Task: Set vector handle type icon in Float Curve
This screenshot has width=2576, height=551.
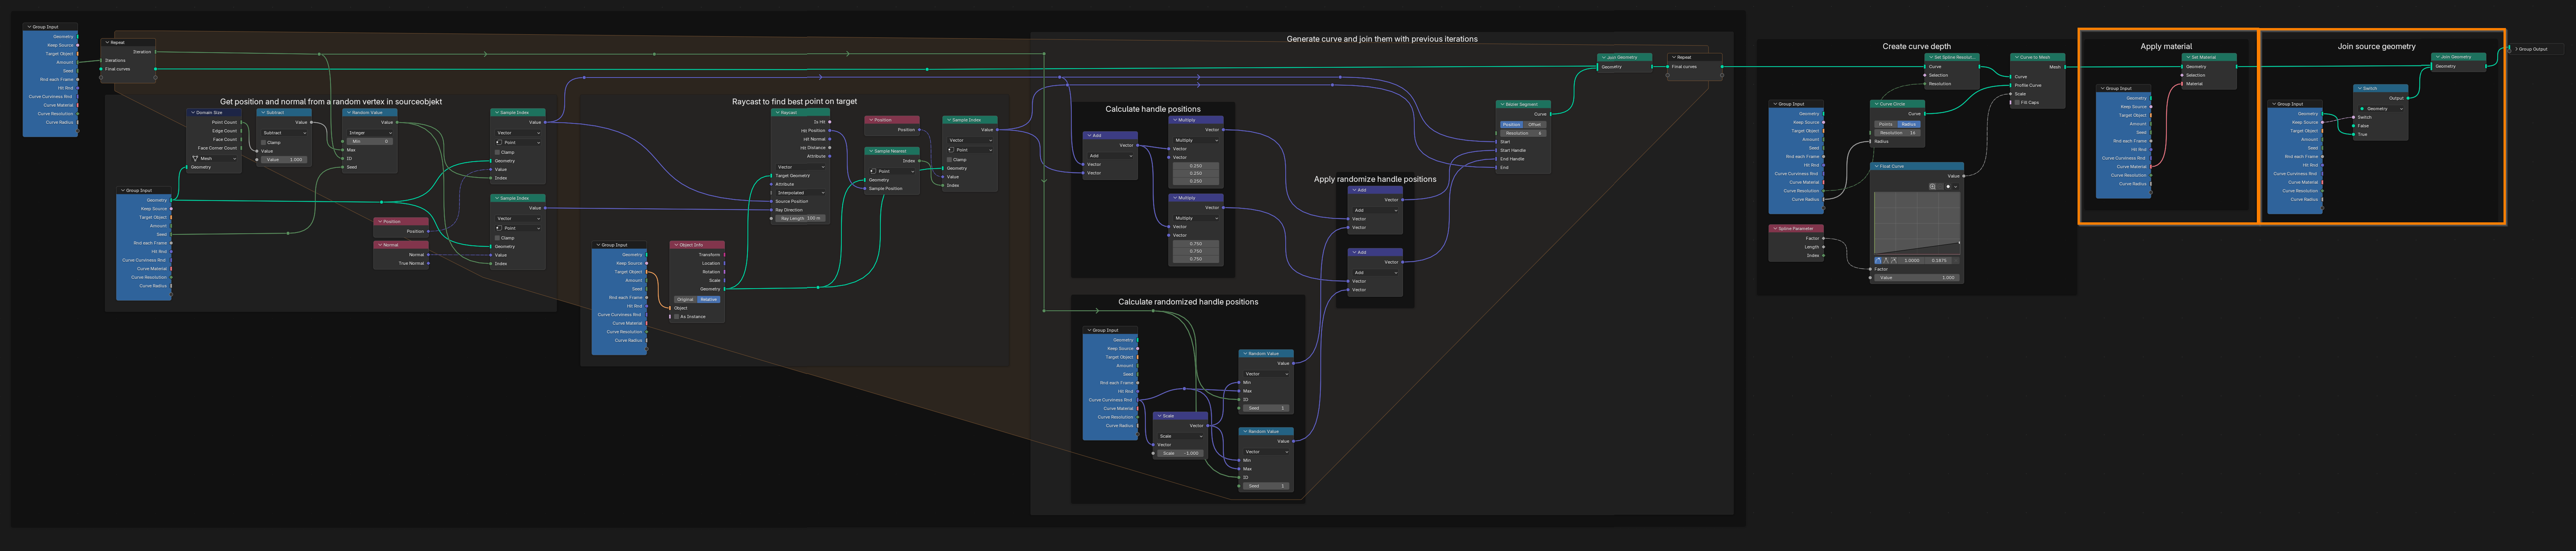Action: 1886,260
